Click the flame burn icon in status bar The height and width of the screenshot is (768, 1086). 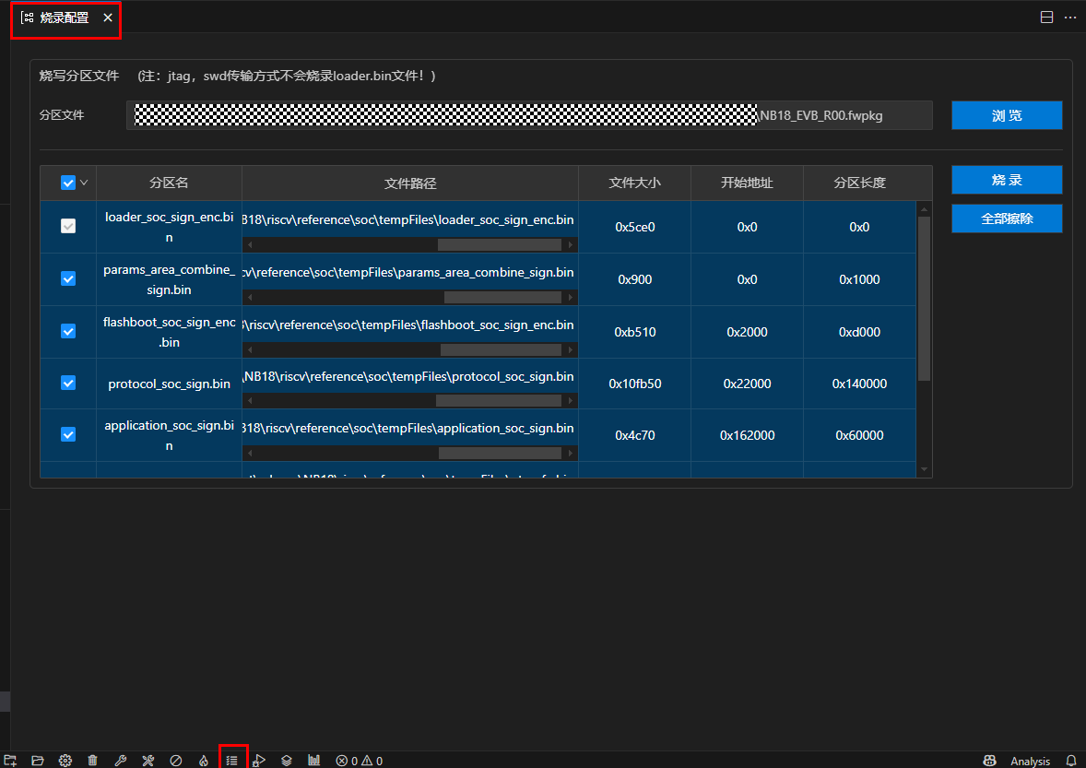pyautogui.click(x=204, y=761)
